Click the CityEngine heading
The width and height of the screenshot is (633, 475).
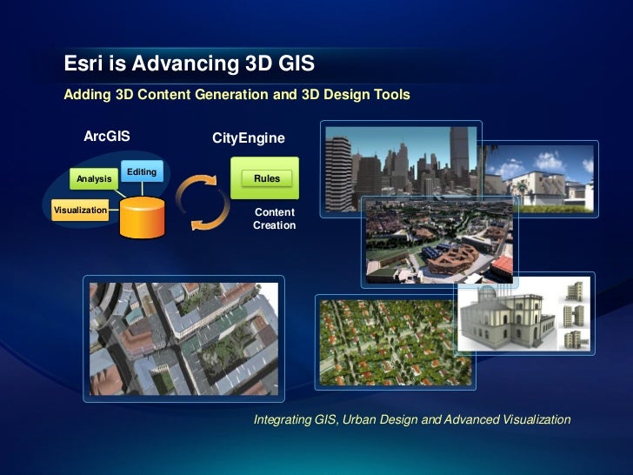click(x=249, y=138)
